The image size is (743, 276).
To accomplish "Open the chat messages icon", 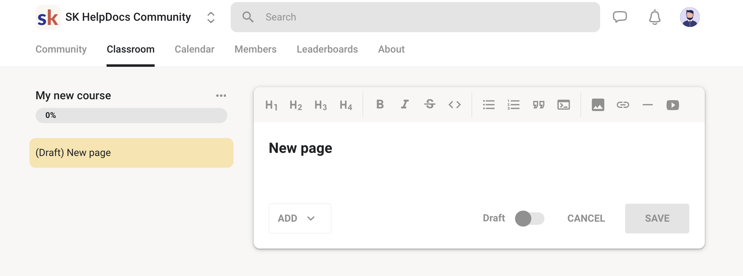I will (x=620, y=17).
